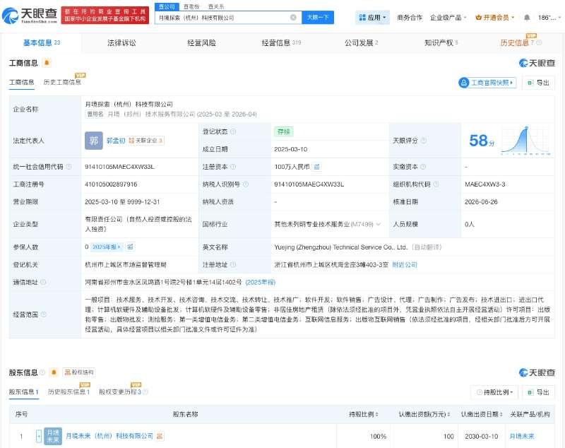The image size is (565, 448).
Task: Expand the 应用 dropdown in header
Action: (x=373, y=17)
